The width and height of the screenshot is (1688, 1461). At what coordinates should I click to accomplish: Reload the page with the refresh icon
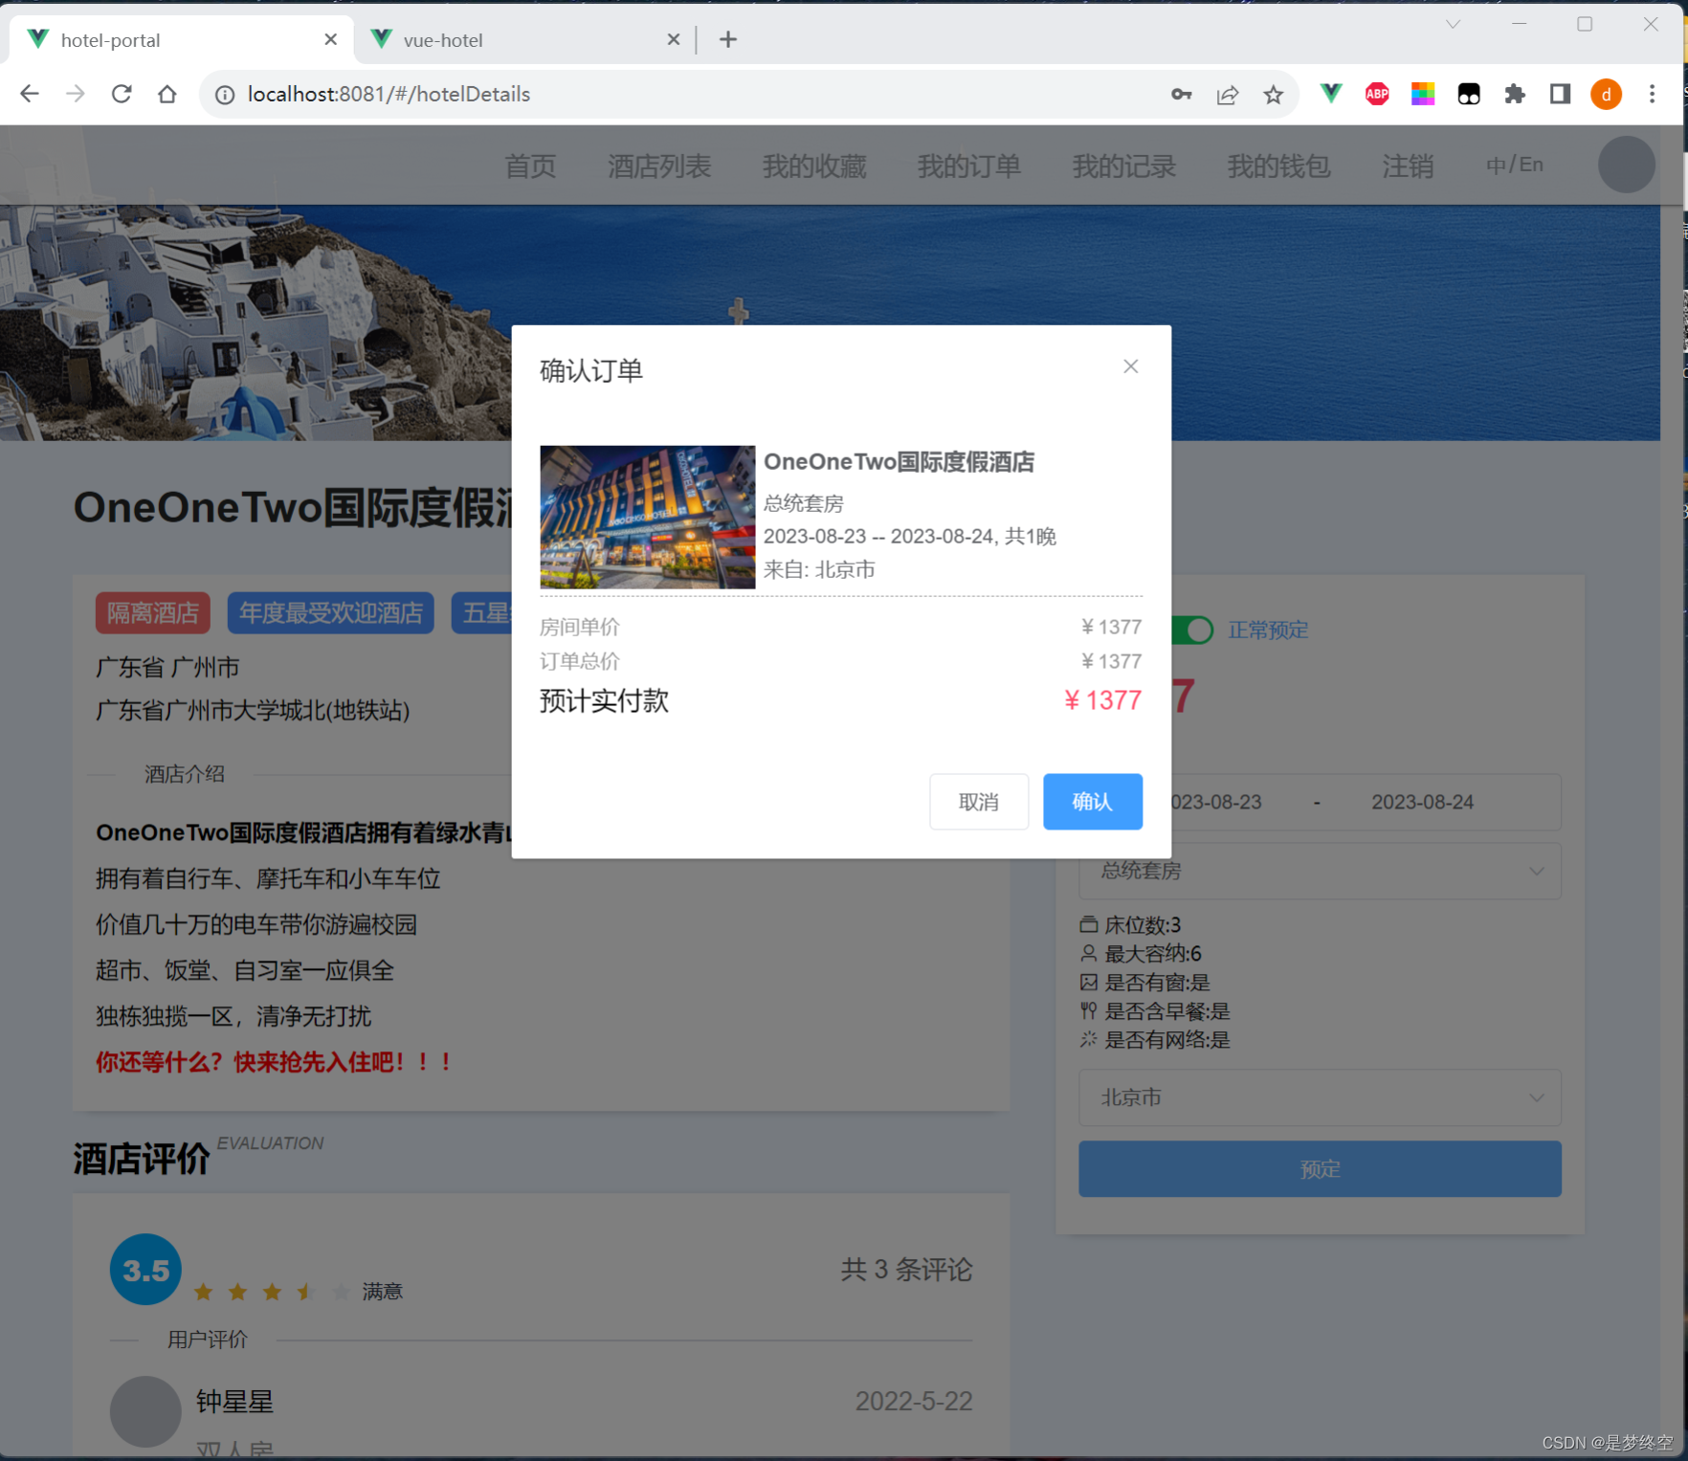[122, 94]
